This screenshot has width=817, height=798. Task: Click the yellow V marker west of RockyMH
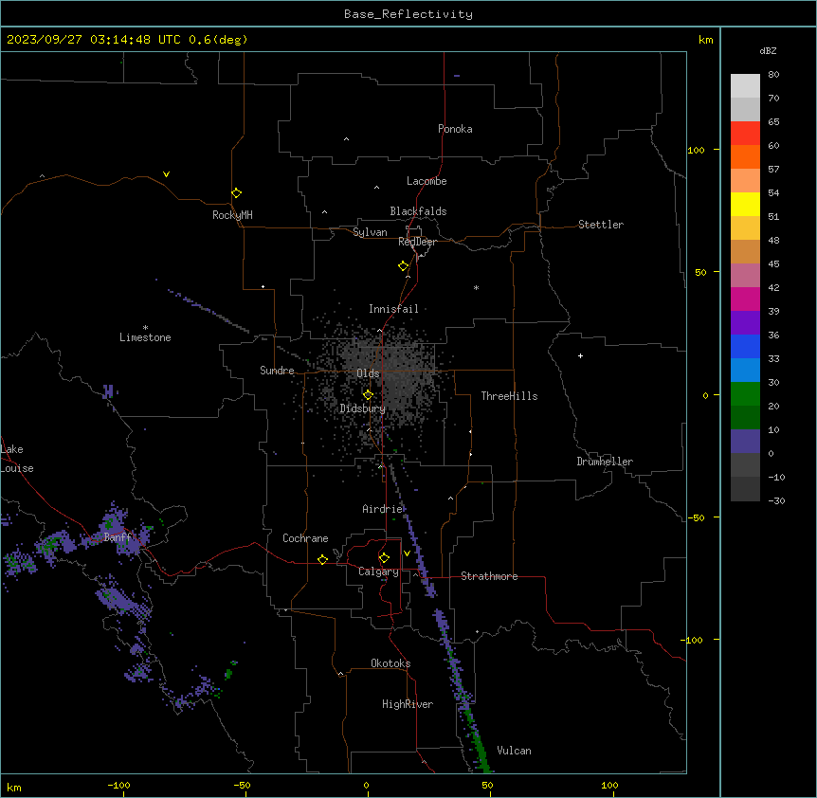166,174
